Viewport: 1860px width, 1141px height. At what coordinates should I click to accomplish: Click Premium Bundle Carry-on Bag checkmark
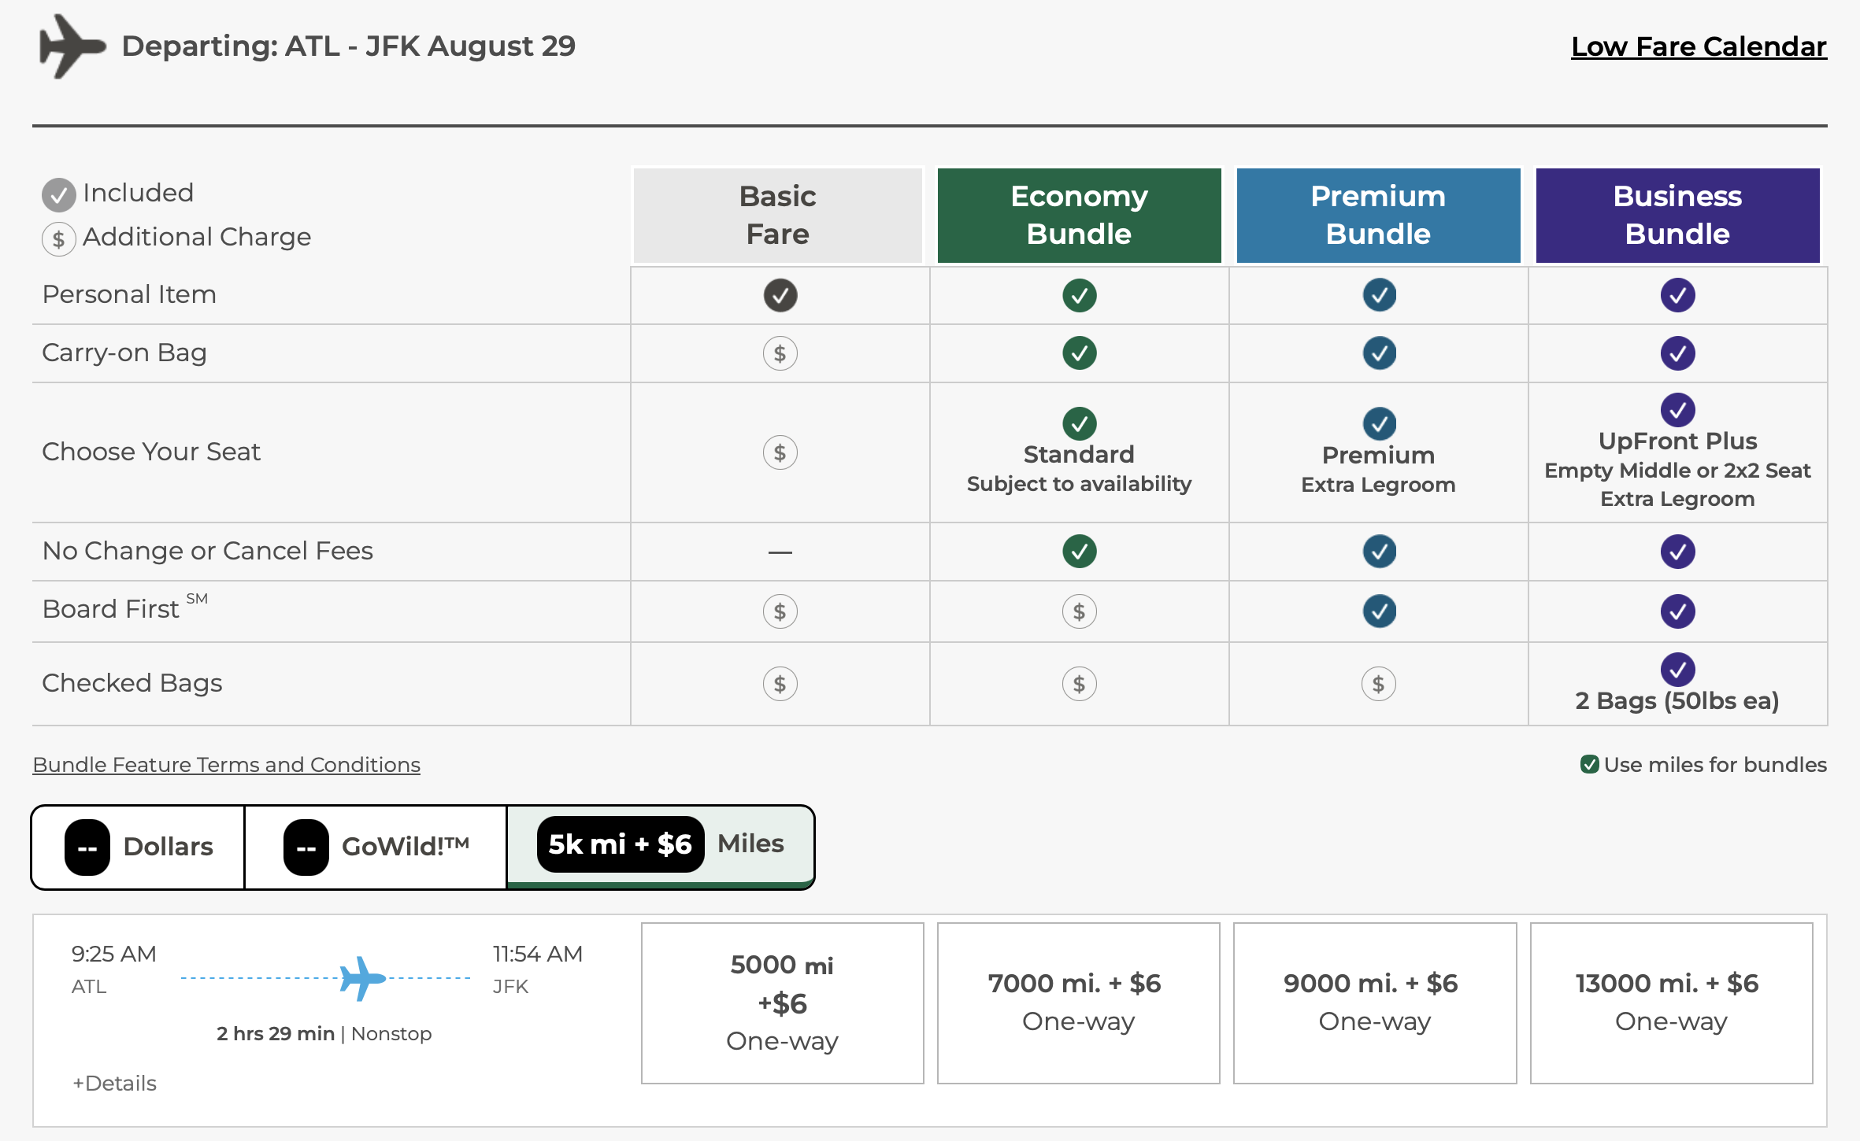(1380, 353)
